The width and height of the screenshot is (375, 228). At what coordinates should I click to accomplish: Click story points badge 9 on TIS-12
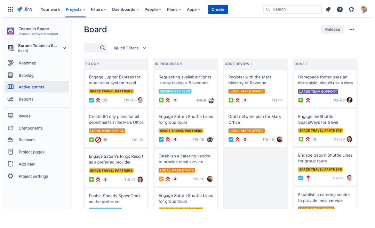click(x=105, y=140)
